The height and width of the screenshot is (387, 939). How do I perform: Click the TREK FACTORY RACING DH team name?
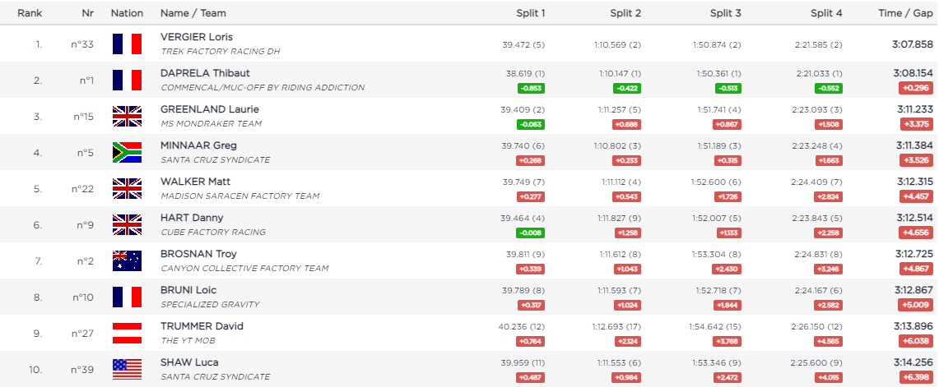pyautogui.click(x=220, y=51)
